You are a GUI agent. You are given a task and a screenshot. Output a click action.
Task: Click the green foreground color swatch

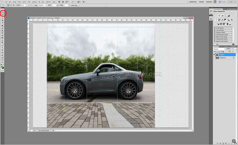coord(2,66)
